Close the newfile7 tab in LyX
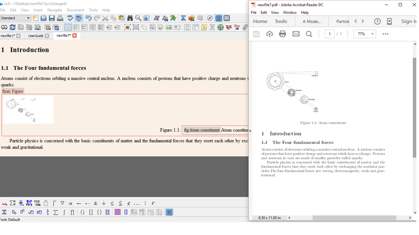The width and height of the screenshot is (419, 235). pyautogui.click(x=74, y=36)
